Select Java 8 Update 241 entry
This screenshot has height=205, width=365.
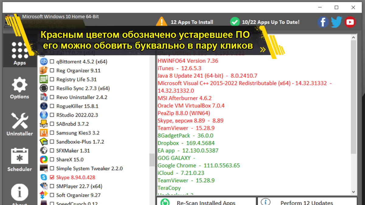(x=207, y=76)
